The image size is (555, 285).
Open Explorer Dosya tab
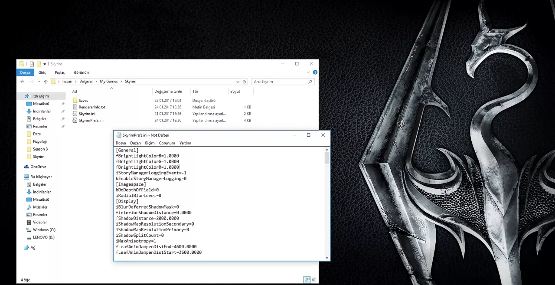tap(25, 72)
